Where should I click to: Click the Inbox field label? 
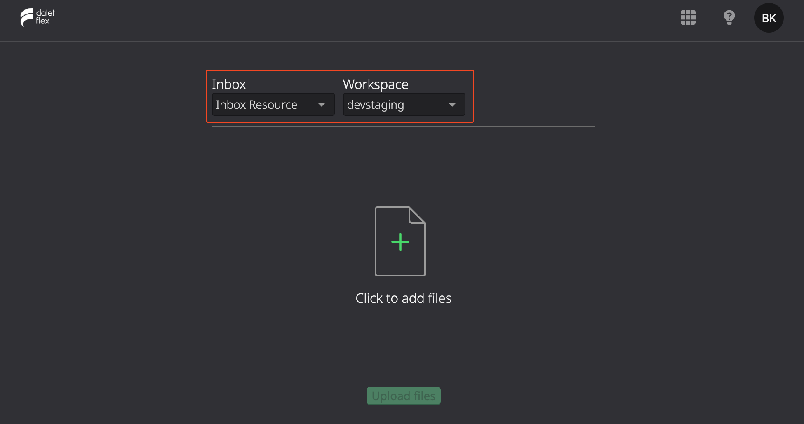click(229, 84)
